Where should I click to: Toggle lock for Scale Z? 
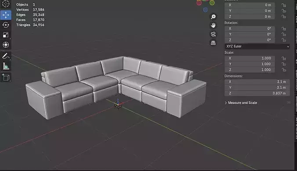point(284,70)
